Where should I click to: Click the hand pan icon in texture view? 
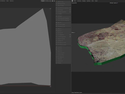53,1
